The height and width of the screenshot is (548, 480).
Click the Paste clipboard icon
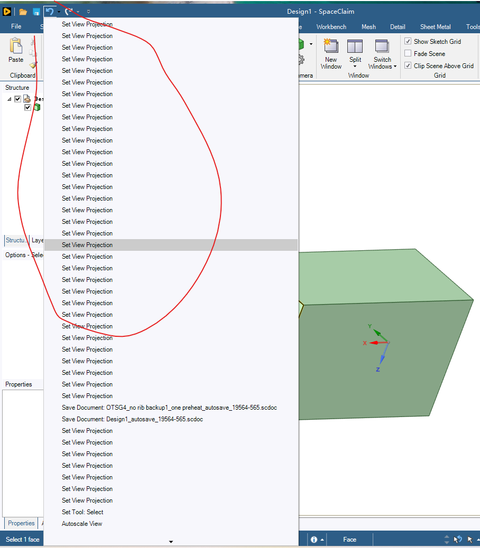point(16,45)
